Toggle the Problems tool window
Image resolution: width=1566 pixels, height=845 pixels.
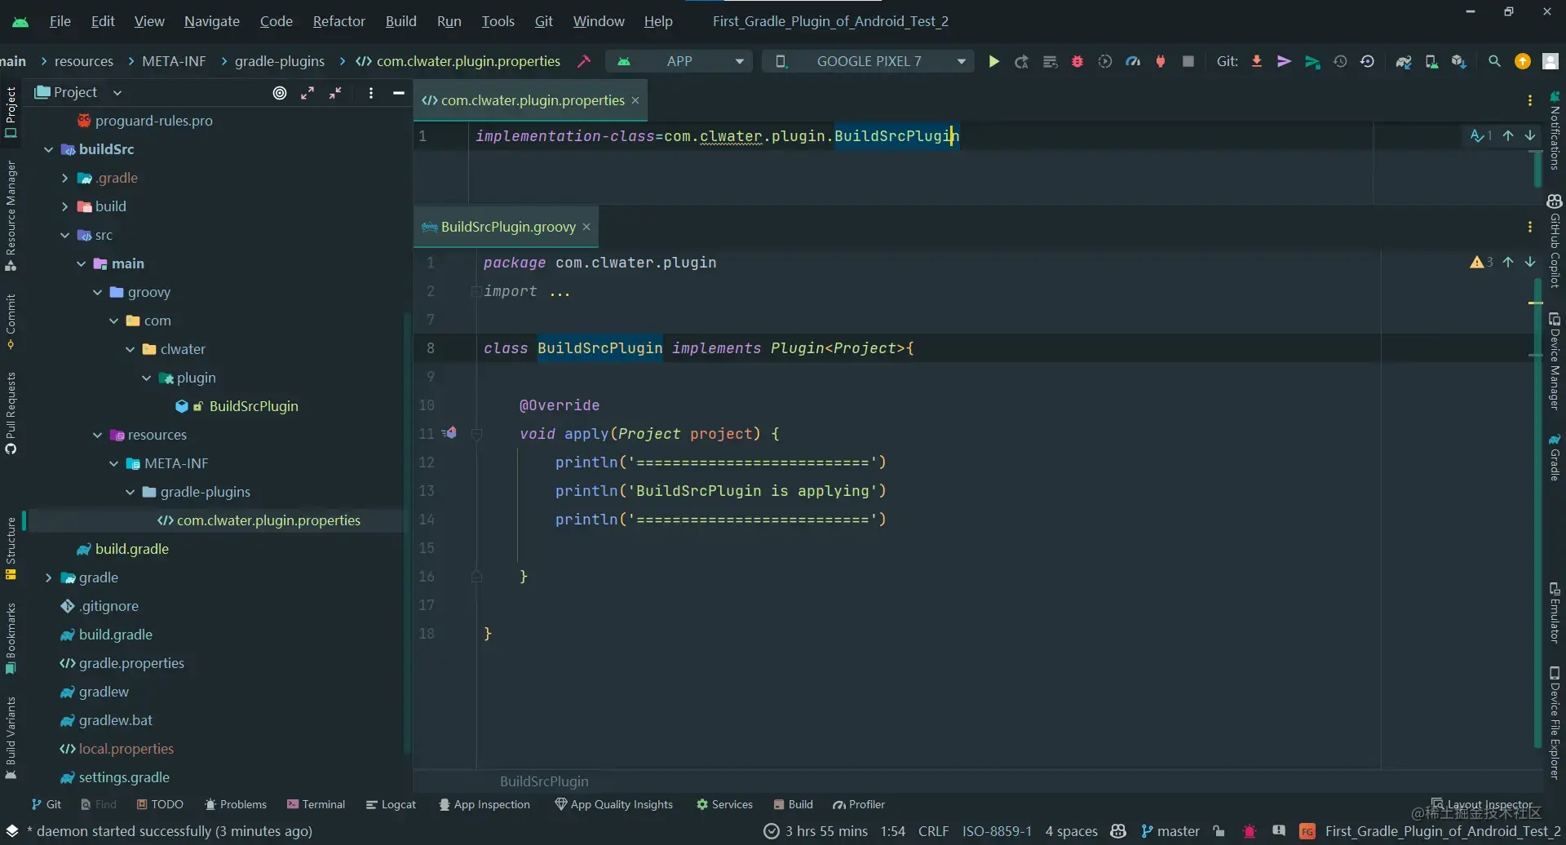[x=235, y=804]
